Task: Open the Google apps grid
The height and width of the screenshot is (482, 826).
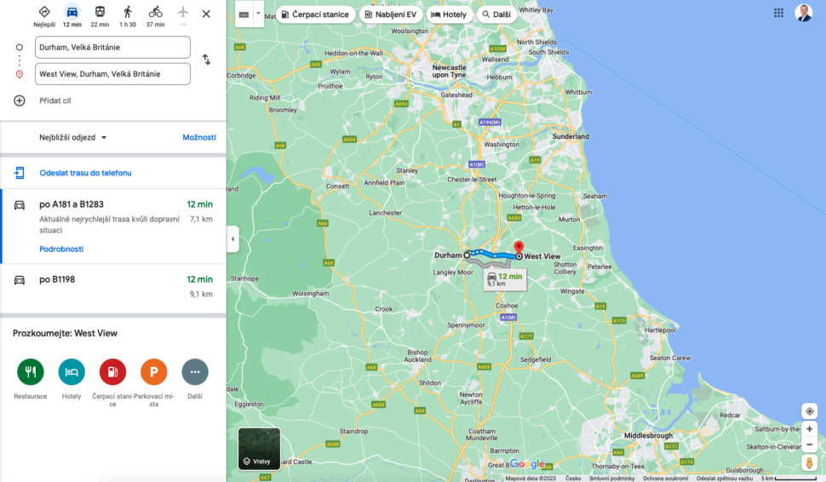Action: (x=778, y=13)
